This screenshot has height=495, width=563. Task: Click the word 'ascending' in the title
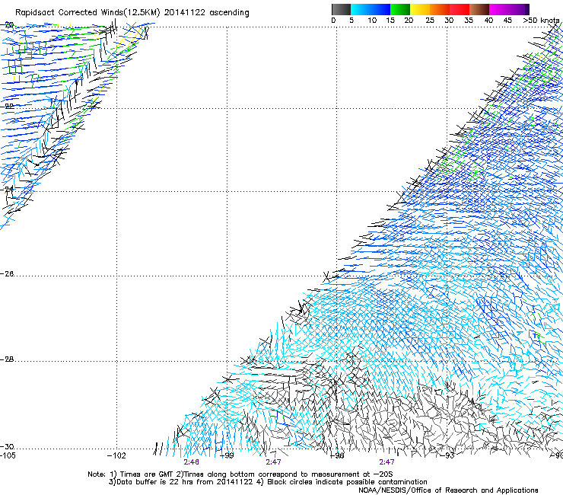(x=229, y=13)
